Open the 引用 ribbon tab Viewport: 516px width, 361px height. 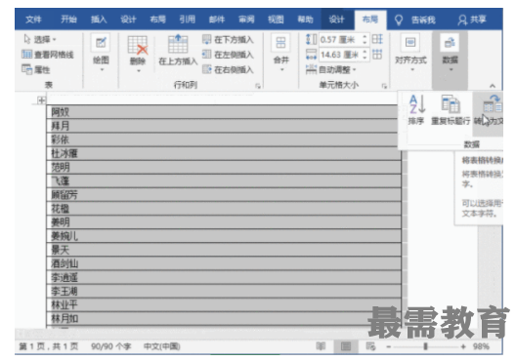[x=188, y=20]
